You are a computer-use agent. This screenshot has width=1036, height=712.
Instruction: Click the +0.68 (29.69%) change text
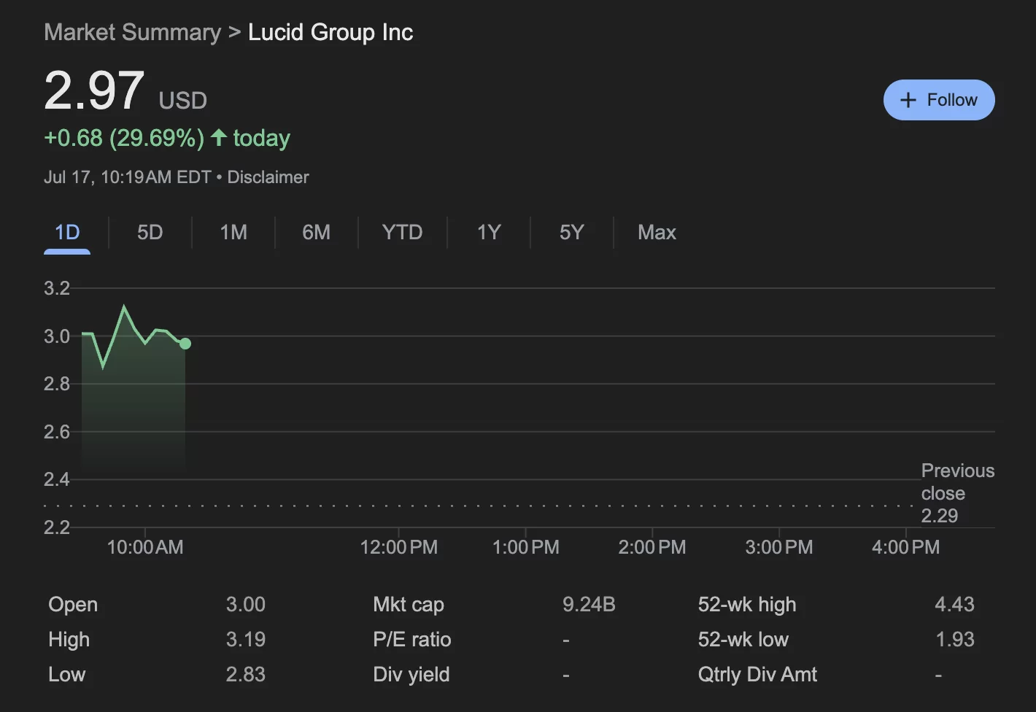(124, 138)
